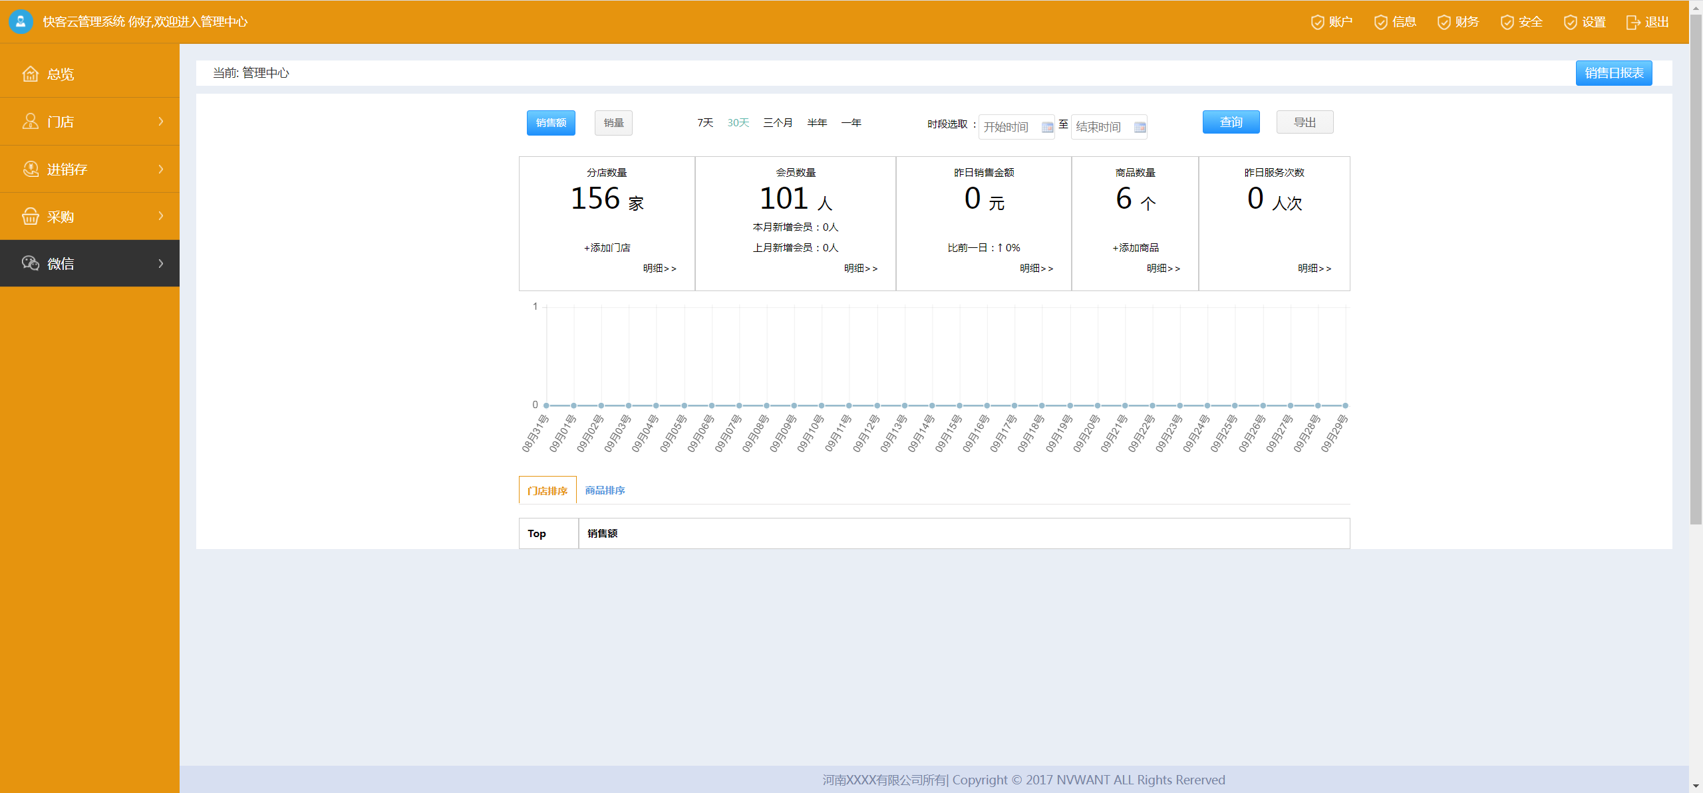Open 明细>> in the 分店数量 card
The image size is (1703, 793).
[659, 269]
